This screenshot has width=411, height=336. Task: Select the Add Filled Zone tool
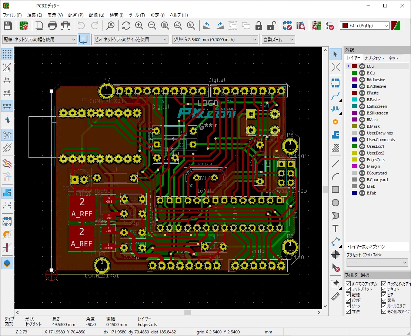point(335,135)
